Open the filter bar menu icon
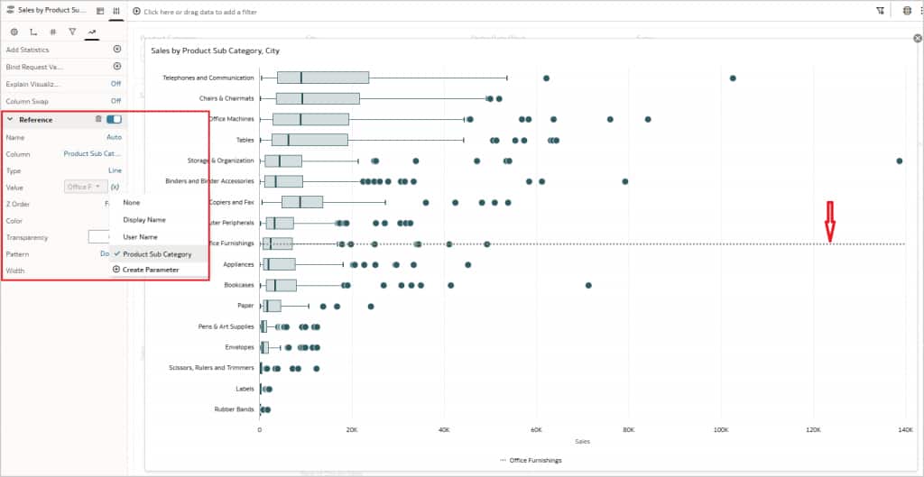 (880, 11)
